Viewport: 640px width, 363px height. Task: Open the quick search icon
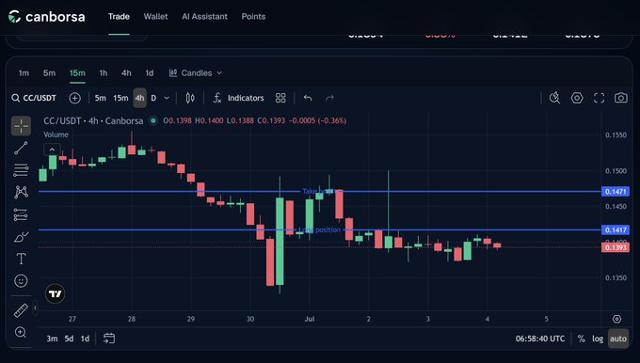click(x=554, y=98)
